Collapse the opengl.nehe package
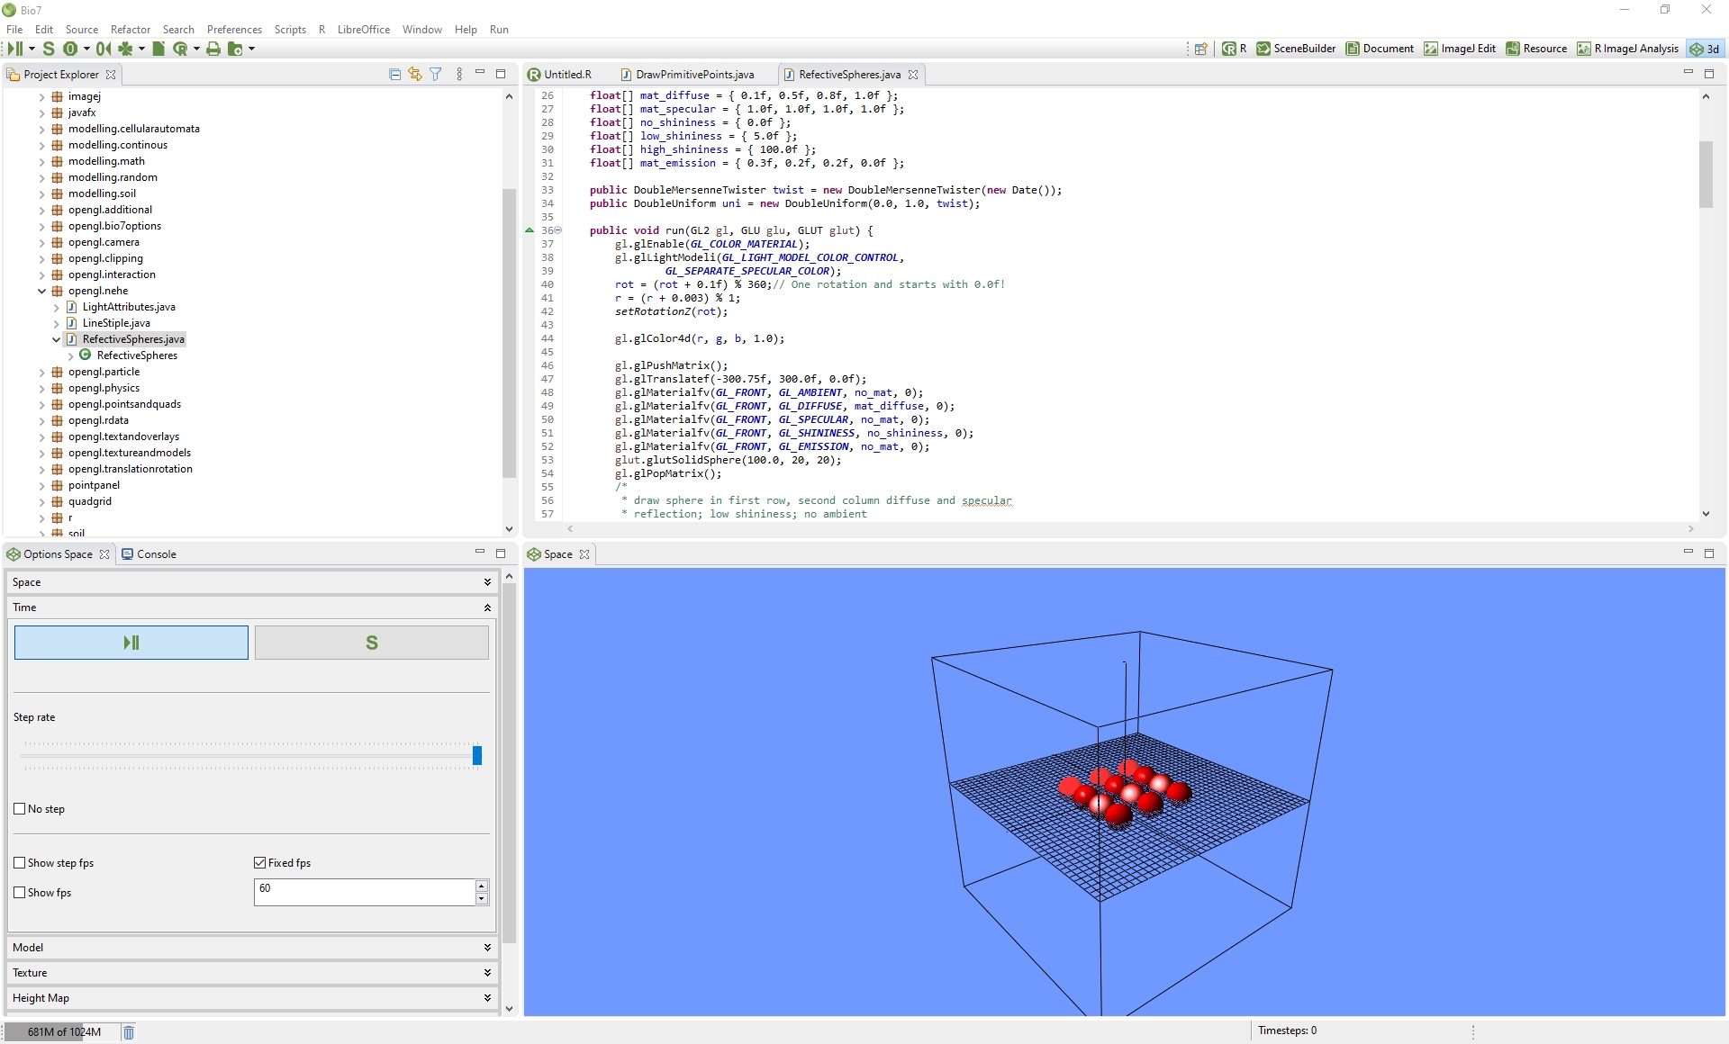This screenshot has height=1044, width=1729. click(41, 291)
